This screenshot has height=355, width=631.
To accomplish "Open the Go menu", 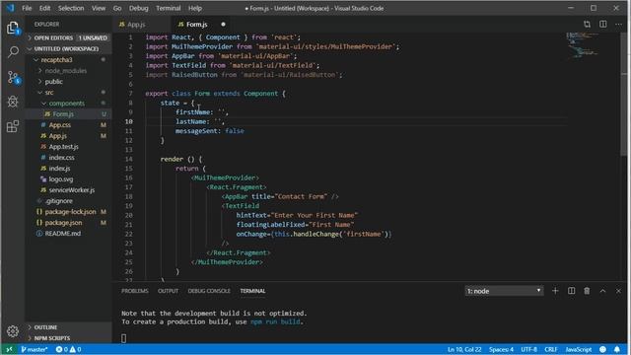I will pos(117,8).
